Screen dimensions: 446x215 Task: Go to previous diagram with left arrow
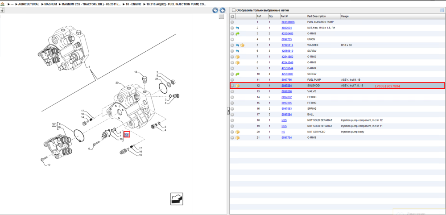[215, 10]
